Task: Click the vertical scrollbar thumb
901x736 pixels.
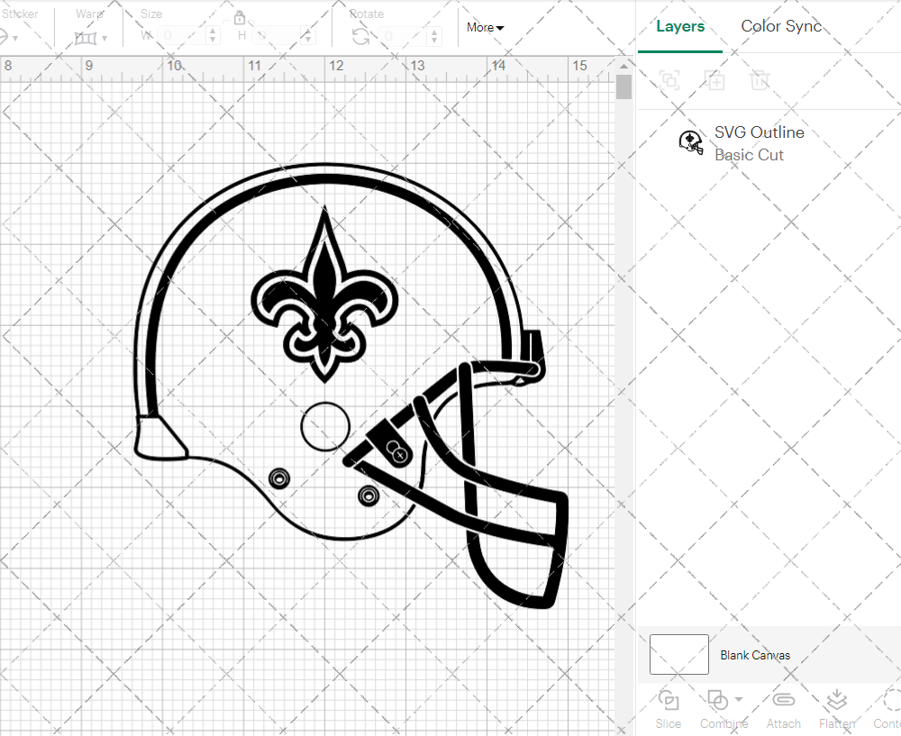Action: click(624, 88)
